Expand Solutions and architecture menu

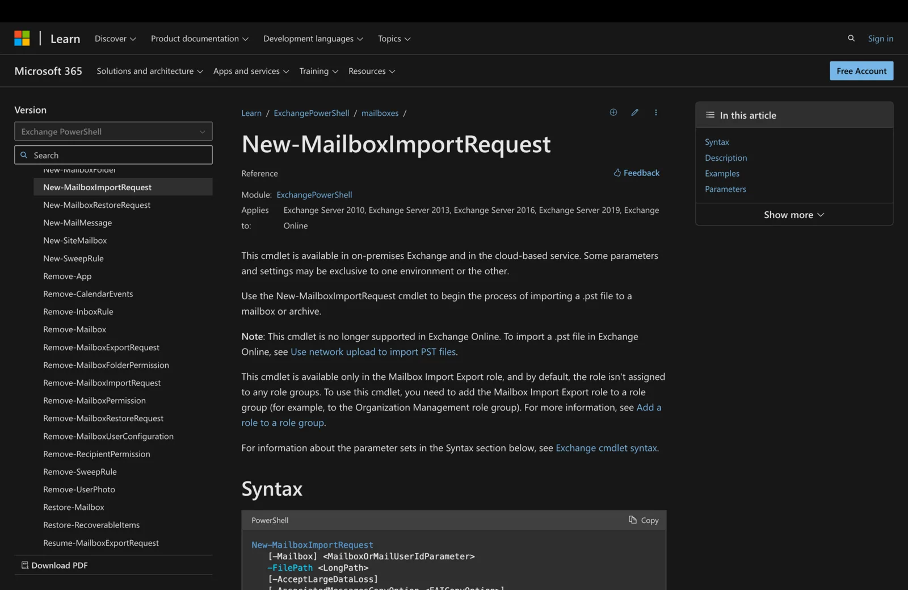point(150,71)
